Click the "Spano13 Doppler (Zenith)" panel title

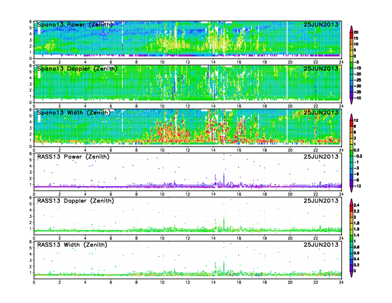tap(77, 68)
